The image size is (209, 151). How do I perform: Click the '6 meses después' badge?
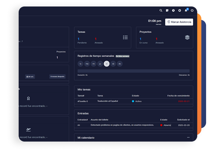57,76
